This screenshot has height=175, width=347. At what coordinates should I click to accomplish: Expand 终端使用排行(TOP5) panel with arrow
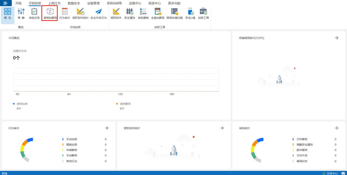click(336, 38)
